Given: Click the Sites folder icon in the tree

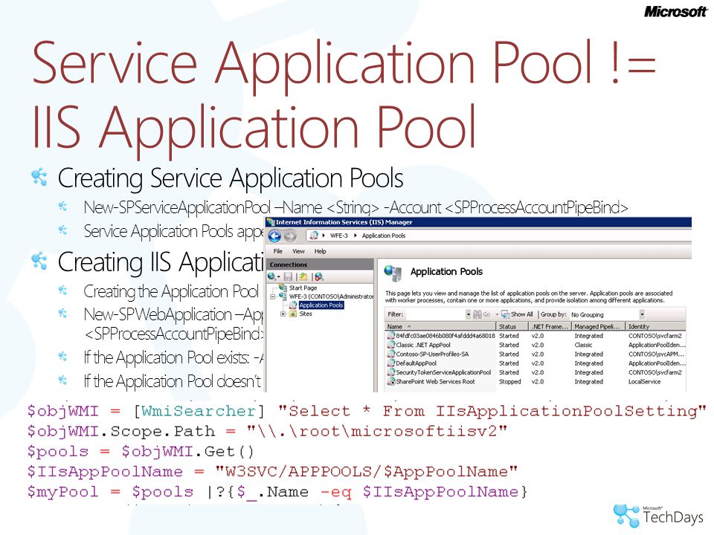Looking at the screenshot, I should pos(293,314).
